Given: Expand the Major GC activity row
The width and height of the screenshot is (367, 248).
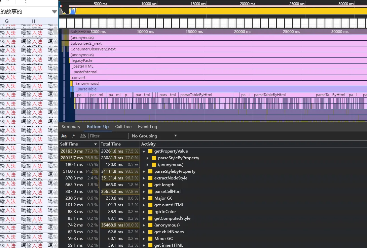Looking at the screenshot, I should [144, 198].
